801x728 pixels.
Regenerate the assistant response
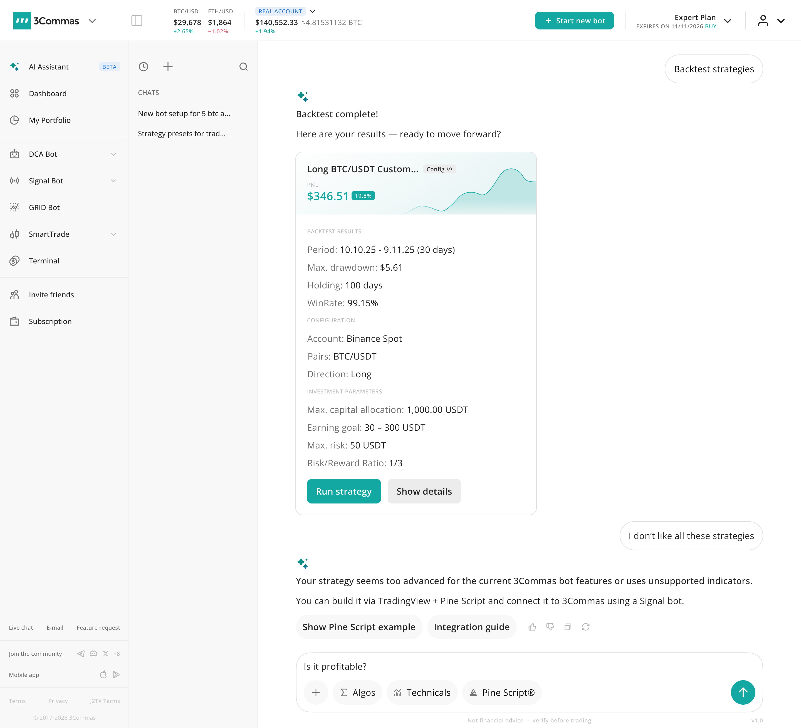[586, 627]
